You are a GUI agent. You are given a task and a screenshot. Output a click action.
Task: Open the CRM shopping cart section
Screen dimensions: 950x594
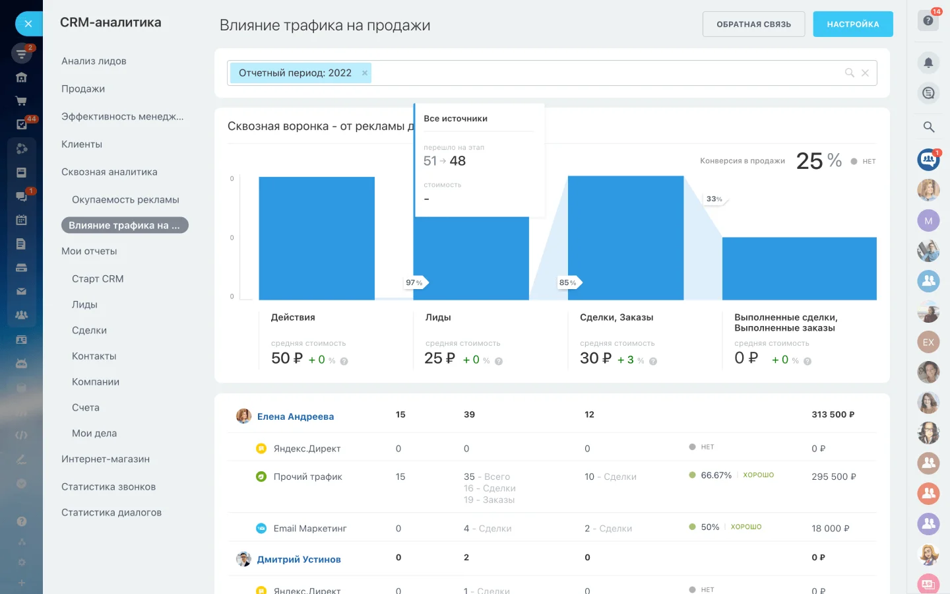tap(22, 100)
